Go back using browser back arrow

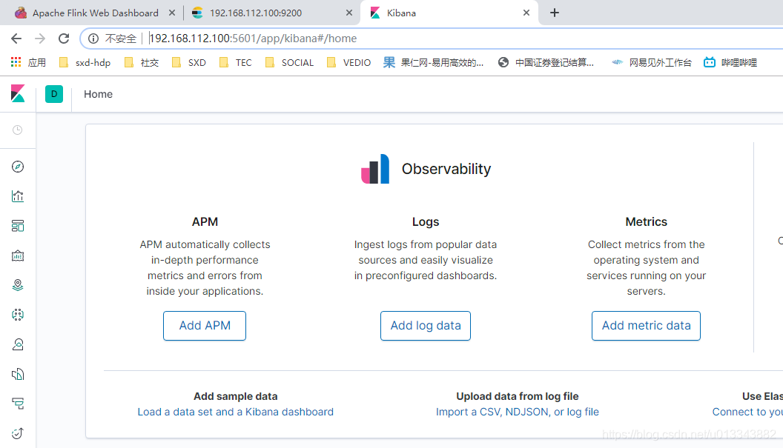16,39
